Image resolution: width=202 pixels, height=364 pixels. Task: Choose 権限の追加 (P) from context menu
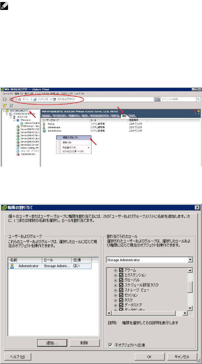point(74,138)
